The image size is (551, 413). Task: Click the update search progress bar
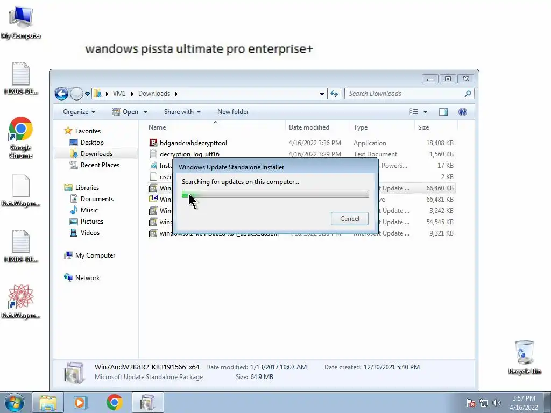coord(275,194)
